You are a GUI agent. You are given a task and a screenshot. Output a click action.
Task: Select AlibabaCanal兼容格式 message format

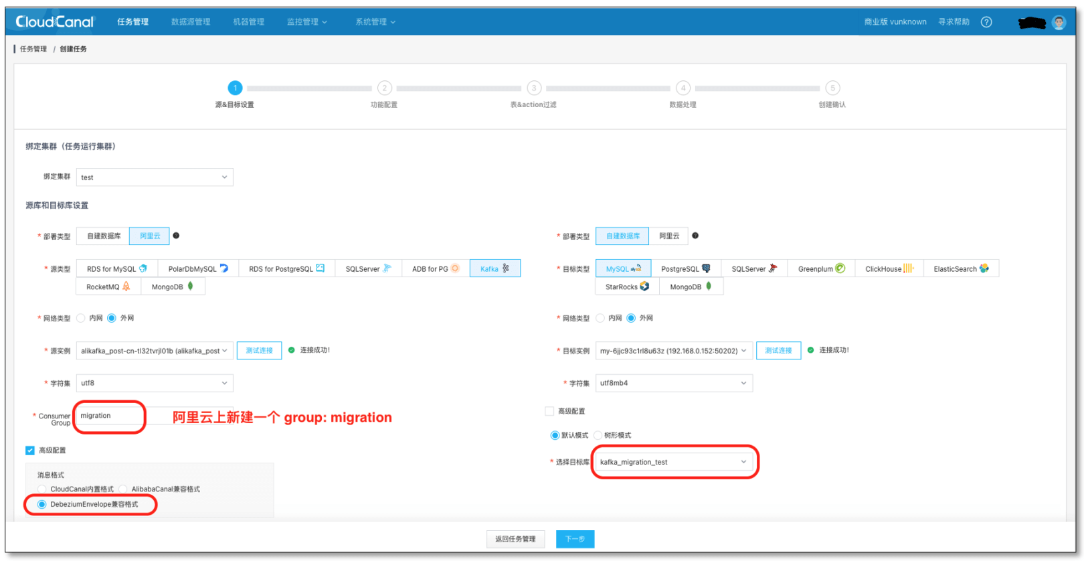123,489
